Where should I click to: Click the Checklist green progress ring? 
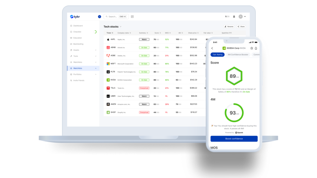tap(95, 32)
